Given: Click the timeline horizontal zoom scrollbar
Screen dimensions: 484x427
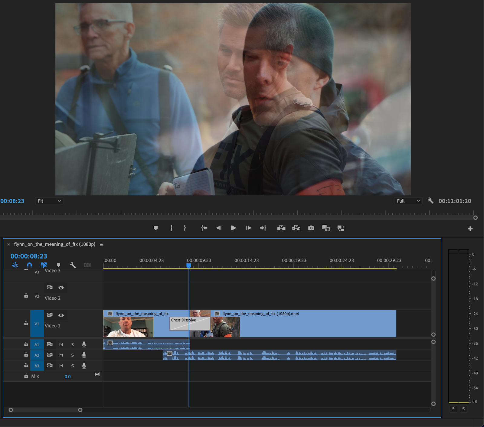Looking at the screenshot, I should click(45, 410).
